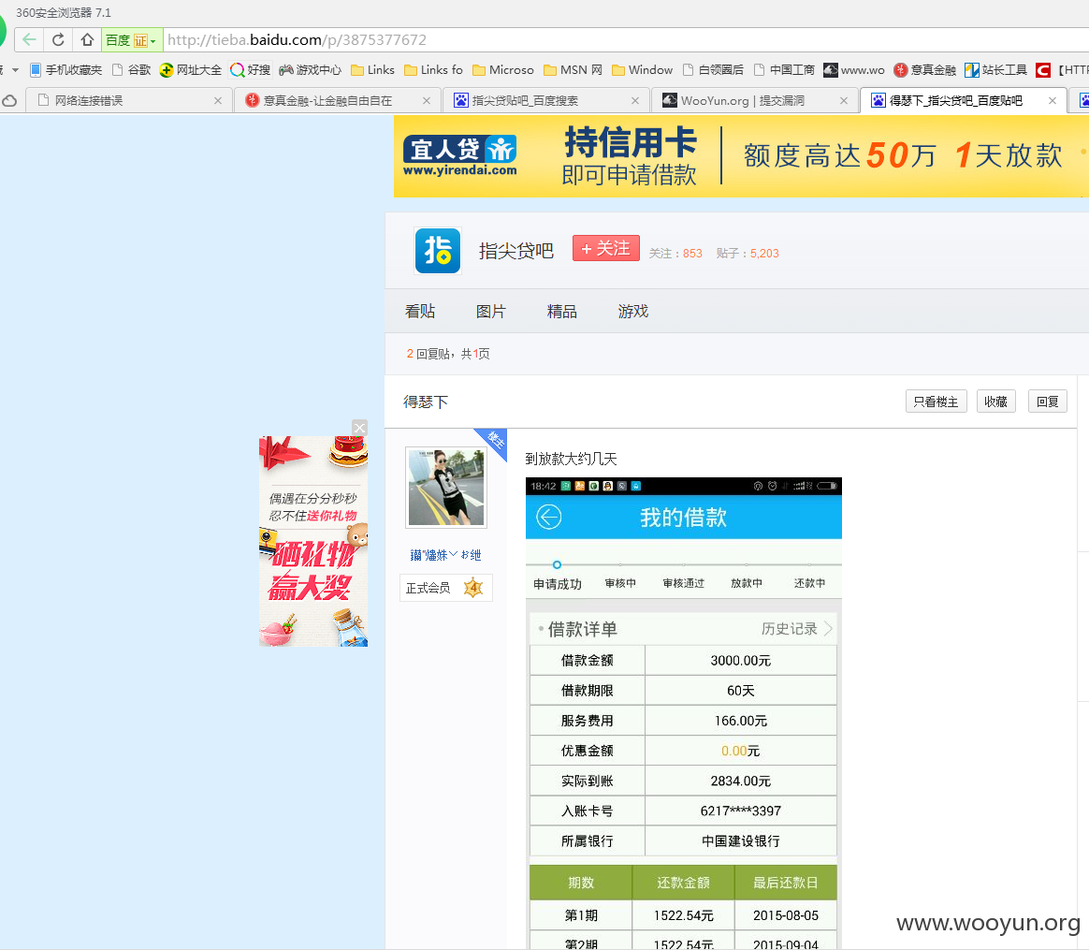Go to home page via house icon
The image size is (1089, 950).
(87, 39)
